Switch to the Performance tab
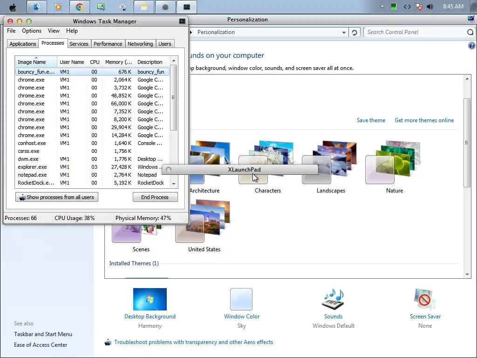 tap(108, 44)
